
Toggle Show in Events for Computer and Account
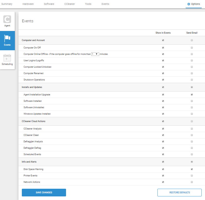163,40
